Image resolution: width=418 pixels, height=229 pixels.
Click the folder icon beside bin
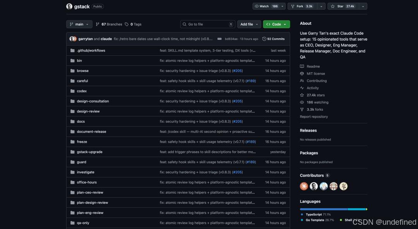pyautogui.click(x=72, y=60)
